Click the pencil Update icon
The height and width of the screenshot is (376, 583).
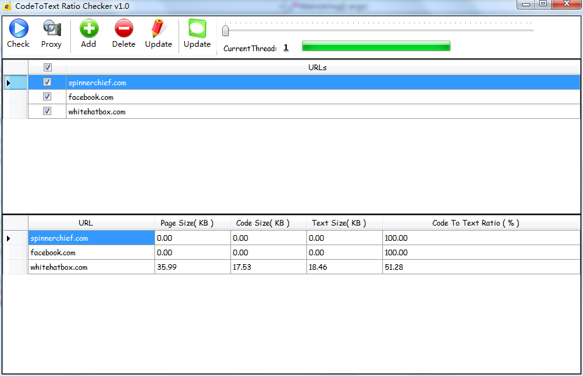click(158, 29)
